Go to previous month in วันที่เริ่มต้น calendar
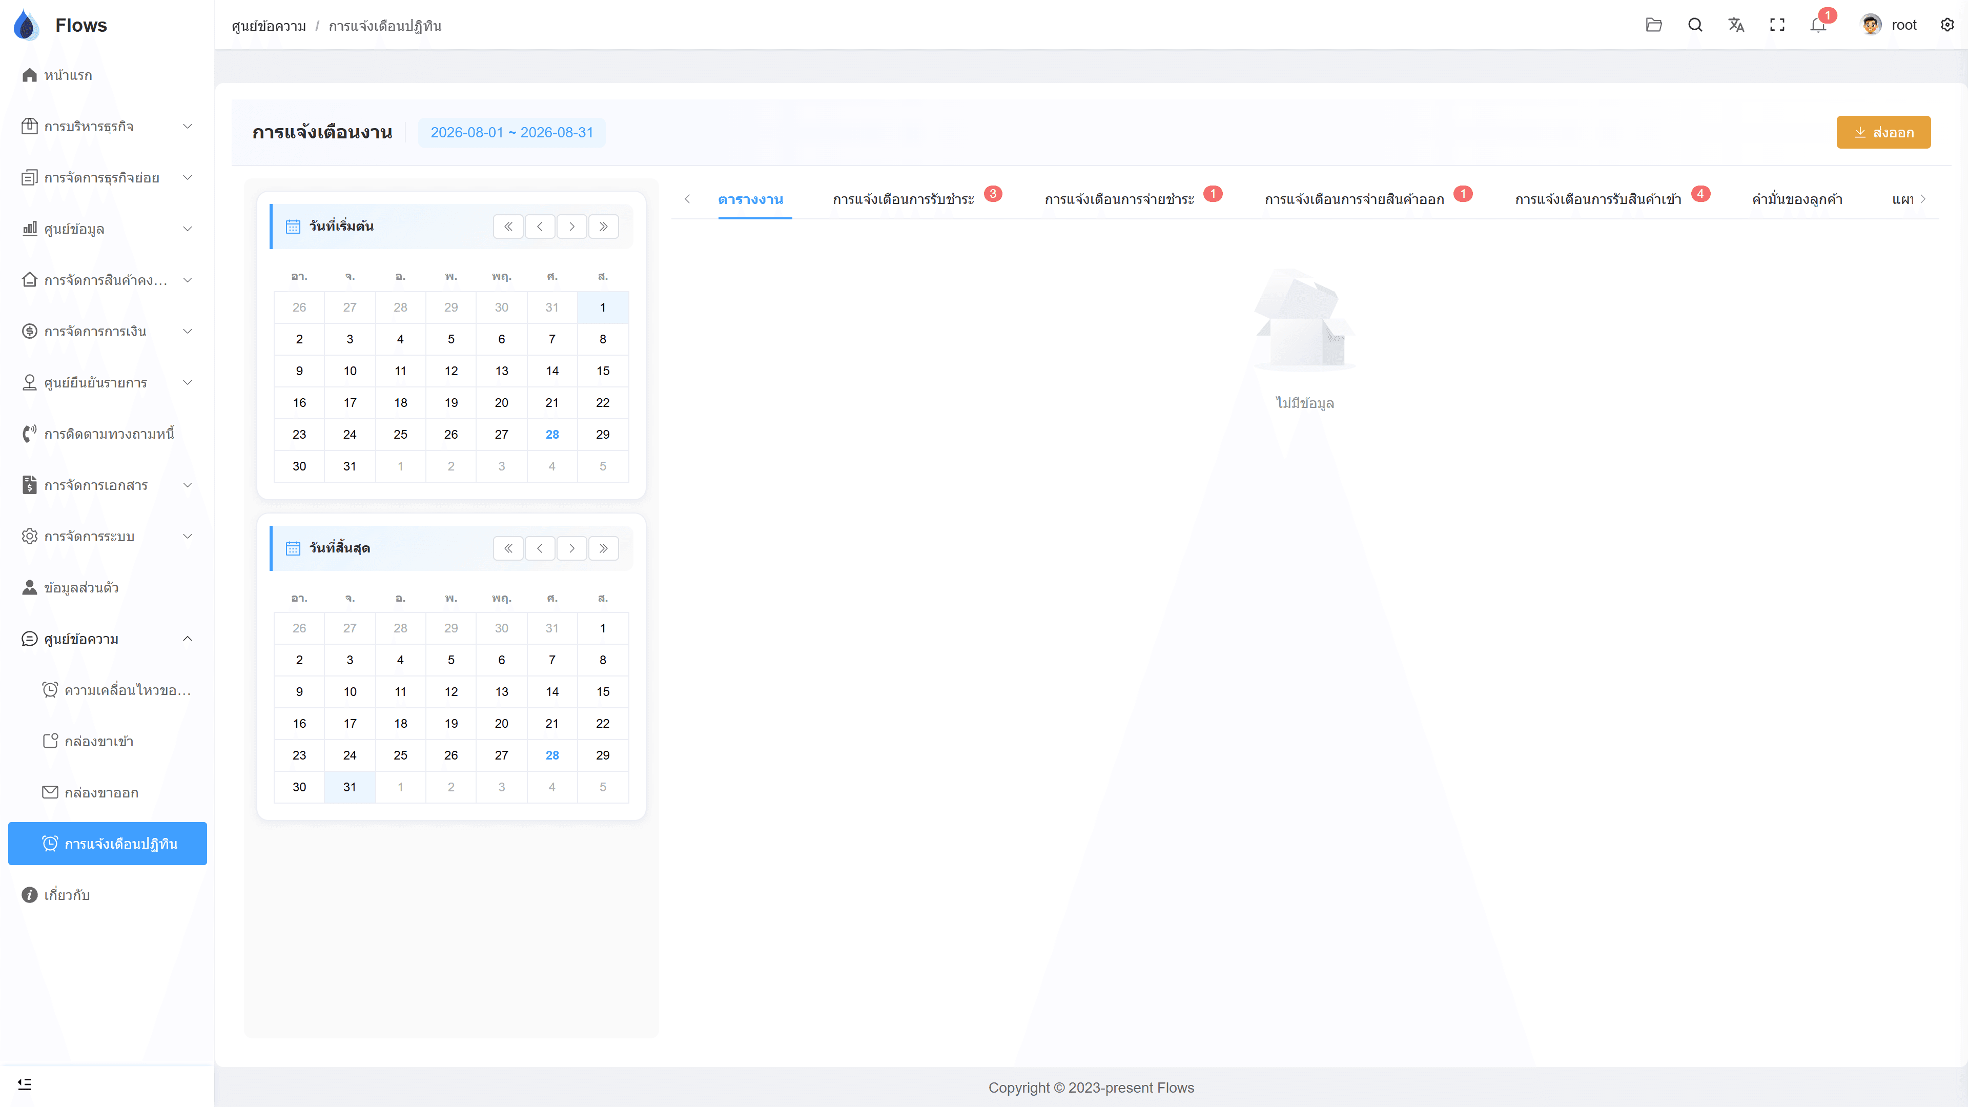Screen dimensions: 1968x1107 539,226
